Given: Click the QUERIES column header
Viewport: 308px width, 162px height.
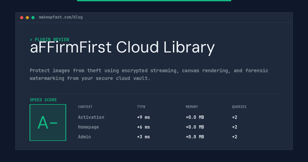Looking at the screenshot, I should click(239, 107).
